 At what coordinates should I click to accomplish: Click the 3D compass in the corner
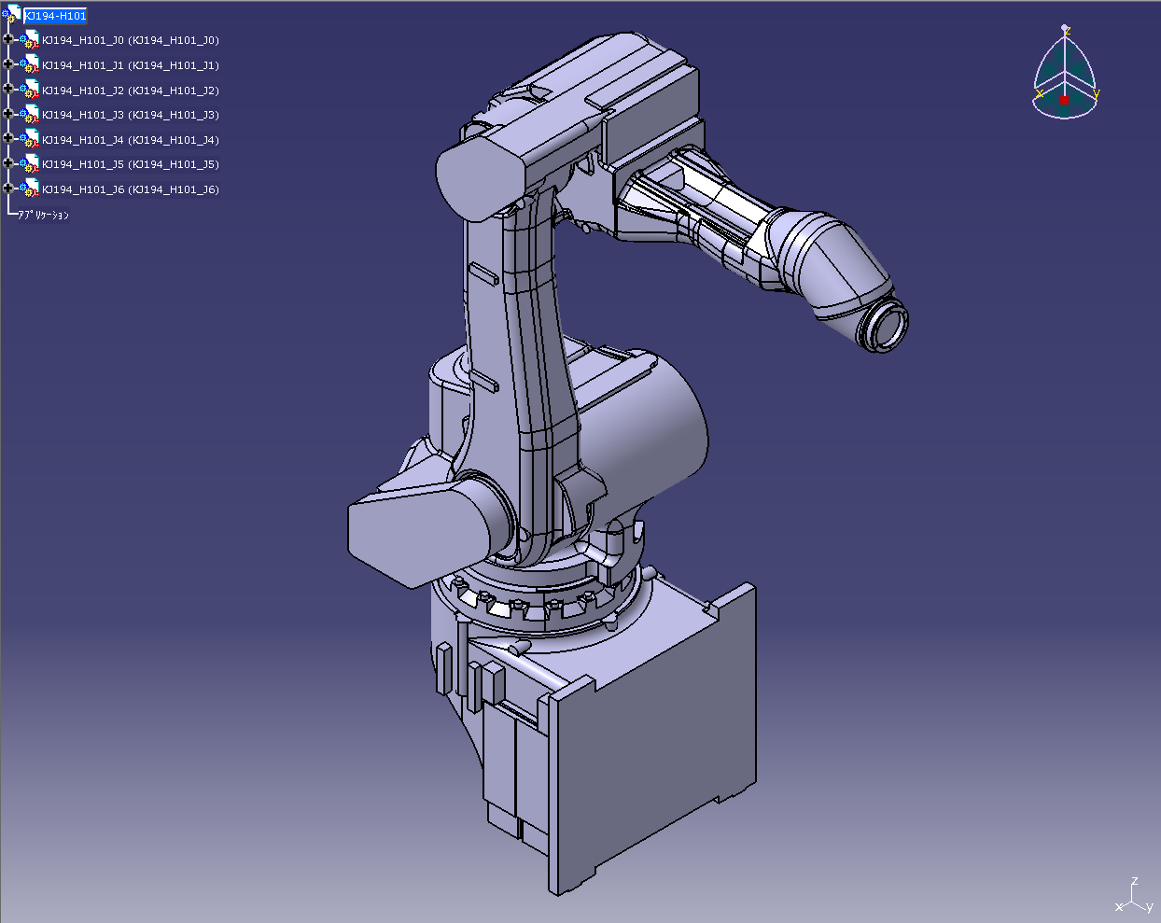(1066, 73)
